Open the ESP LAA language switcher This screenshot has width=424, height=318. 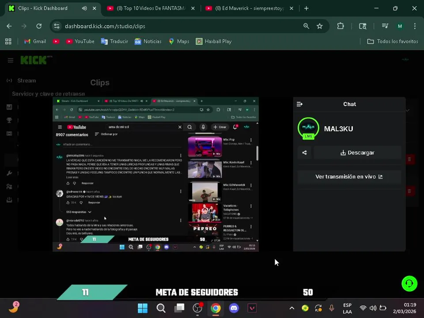[x=347, y=308]
